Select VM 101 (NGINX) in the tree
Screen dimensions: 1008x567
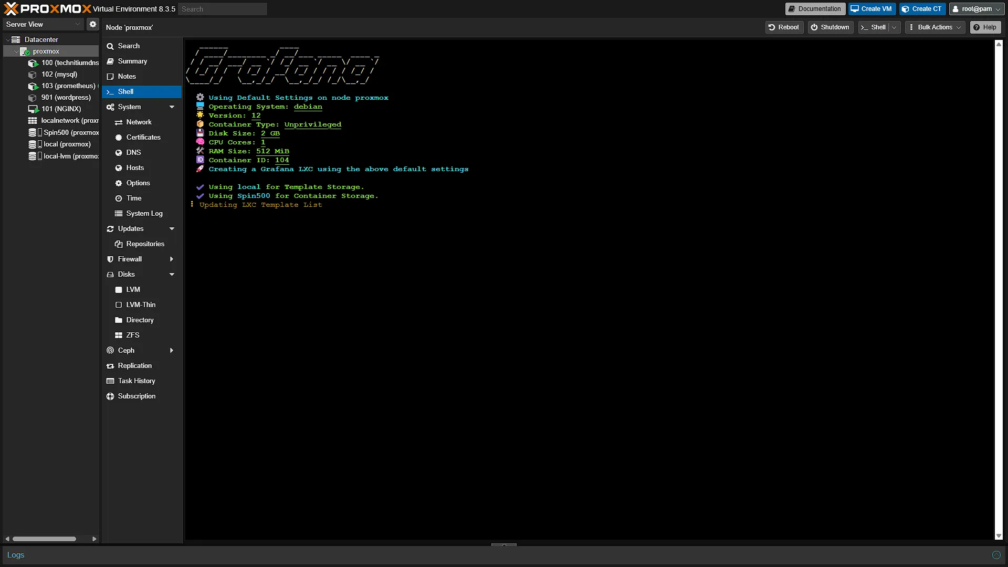[x=55, y=109]
